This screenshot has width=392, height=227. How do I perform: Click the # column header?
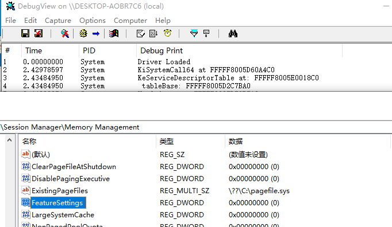pos(11,50)
